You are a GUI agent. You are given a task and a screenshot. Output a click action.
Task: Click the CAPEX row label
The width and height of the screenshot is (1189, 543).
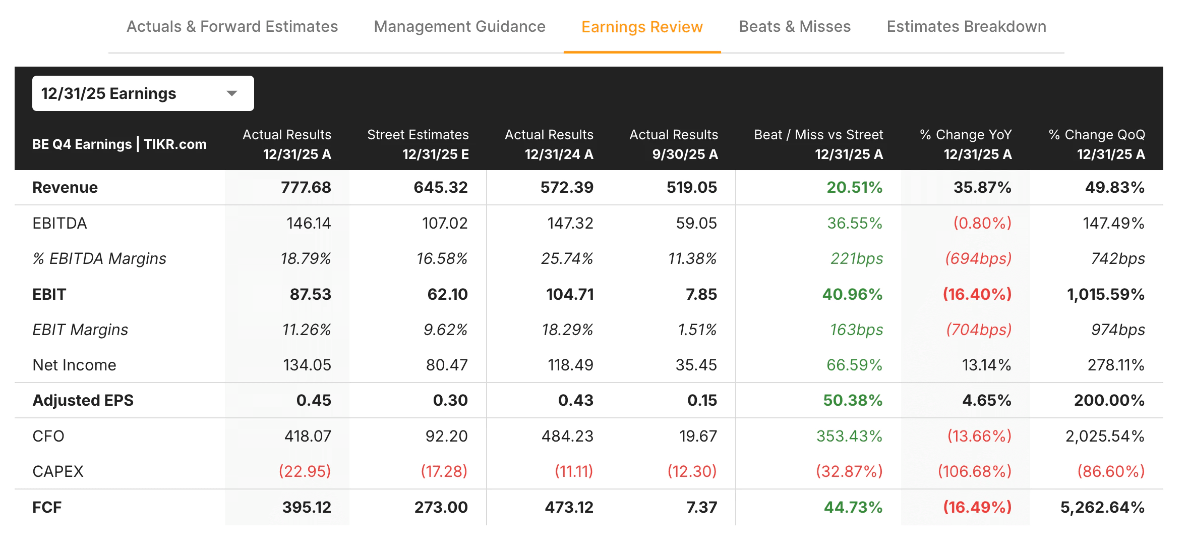(58, 471)
